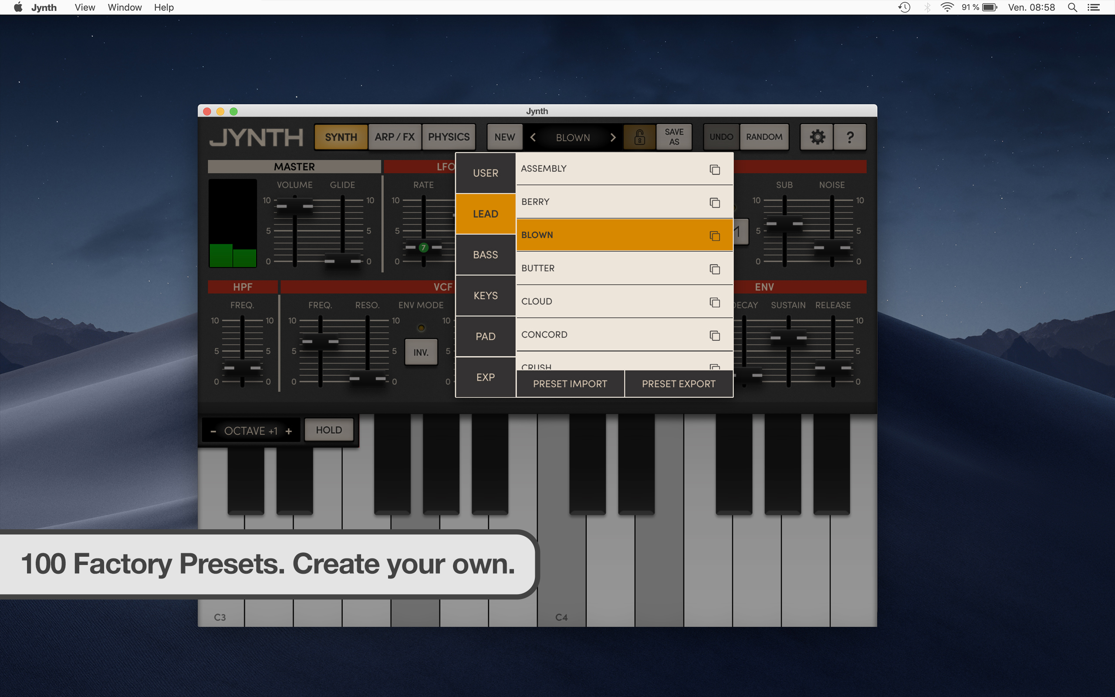Switch to the PHYSICS tab

449,137
